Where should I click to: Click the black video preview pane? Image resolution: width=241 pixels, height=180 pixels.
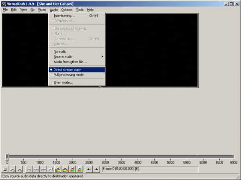point(151,50)
